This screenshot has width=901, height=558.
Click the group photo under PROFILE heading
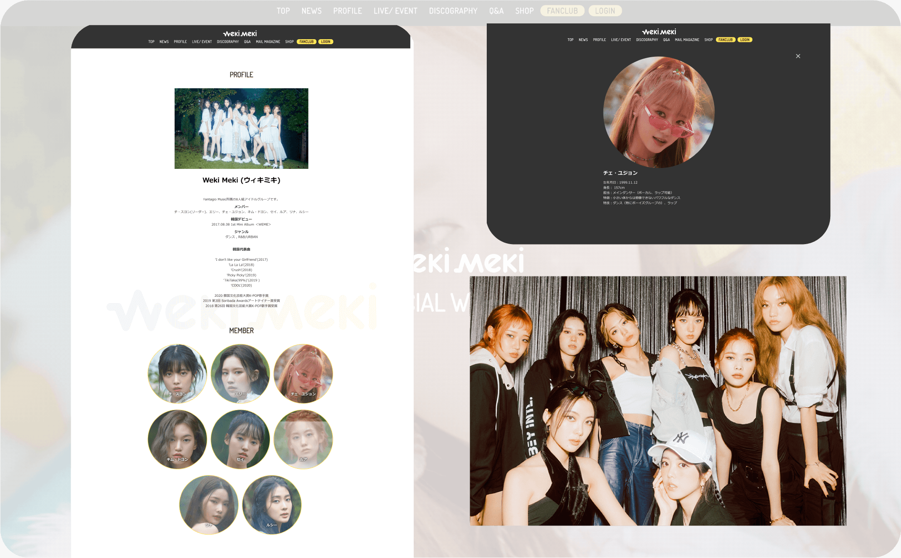click(241, 128)
